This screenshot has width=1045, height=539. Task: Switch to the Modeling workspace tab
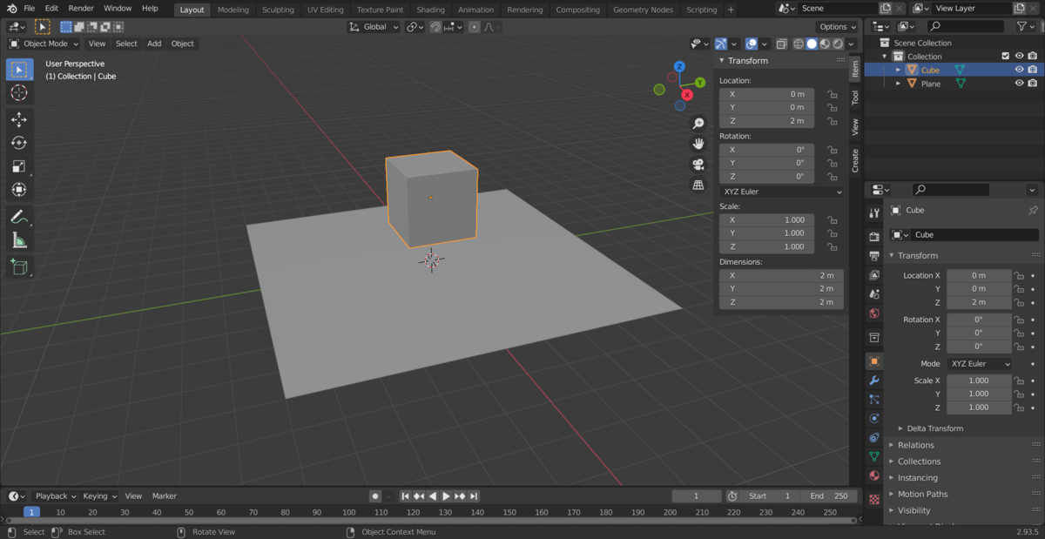tap(233, 10)
